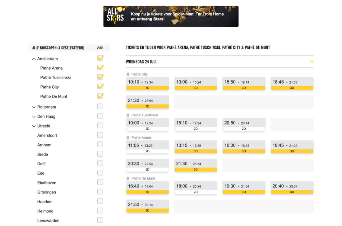Click the location pin beside Pathé De Munt
Viewport: 342px width, 226px height.
coord(128,178)
